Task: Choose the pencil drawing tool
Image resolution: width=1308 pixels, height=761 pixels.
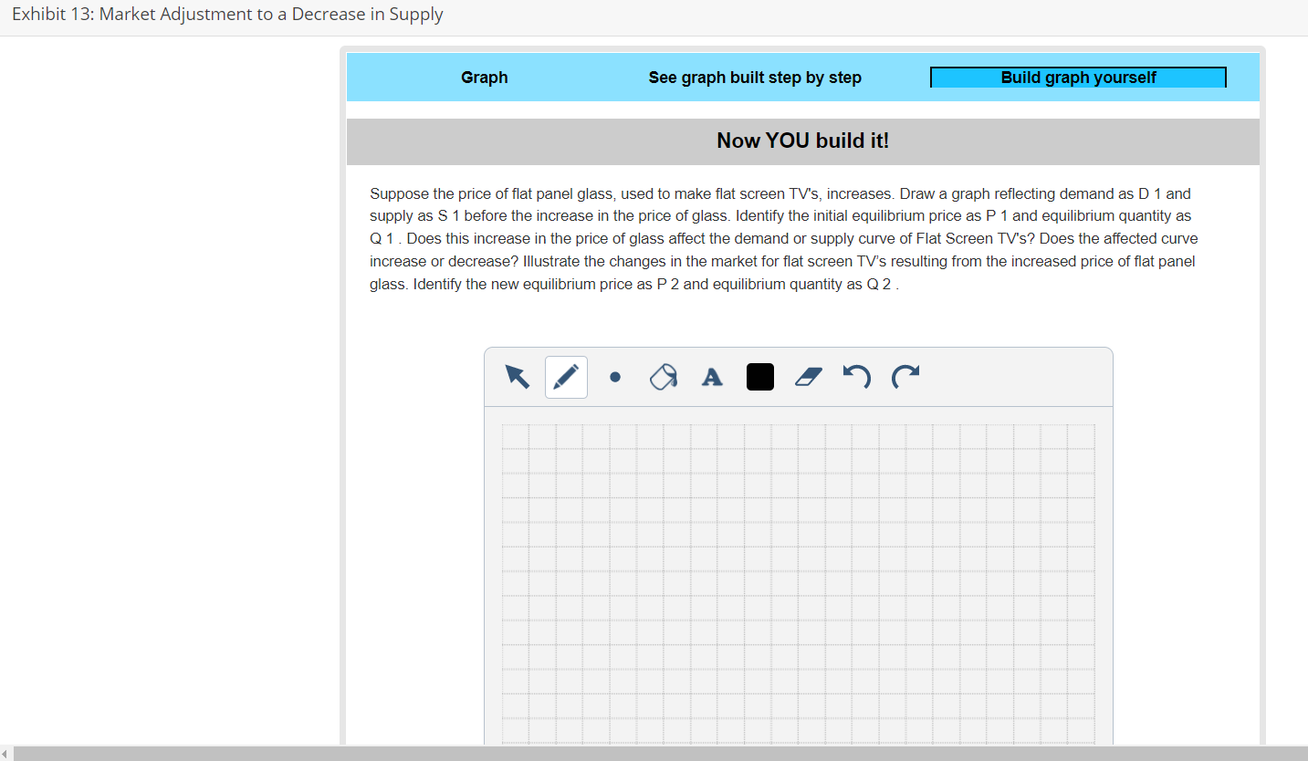Action: coord(565,376)
